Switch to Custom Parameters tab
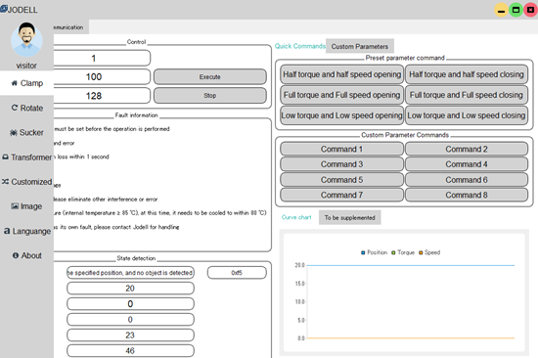The height and width of the screenshot is (358, 538). (x=360, y=46)
